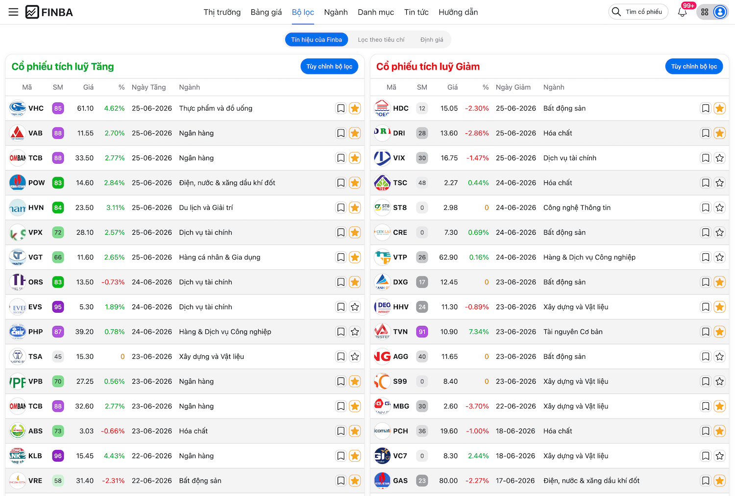Image resolution: width=735 pixels, height=496 pixels.
Task: Click the TSC company logo
Action: pos(382,183)
